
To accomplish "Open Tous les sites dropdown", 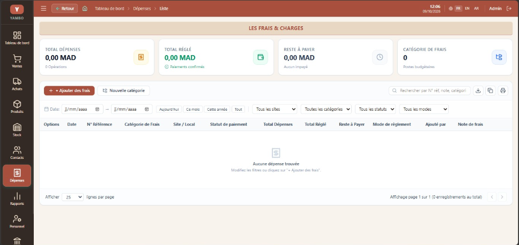I will [x=275, y=109].
